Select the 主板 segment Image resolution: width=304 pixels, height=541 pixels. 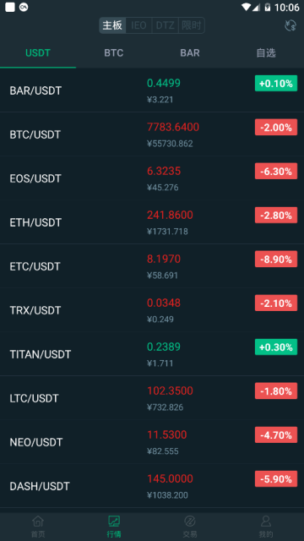coord(112,25)
